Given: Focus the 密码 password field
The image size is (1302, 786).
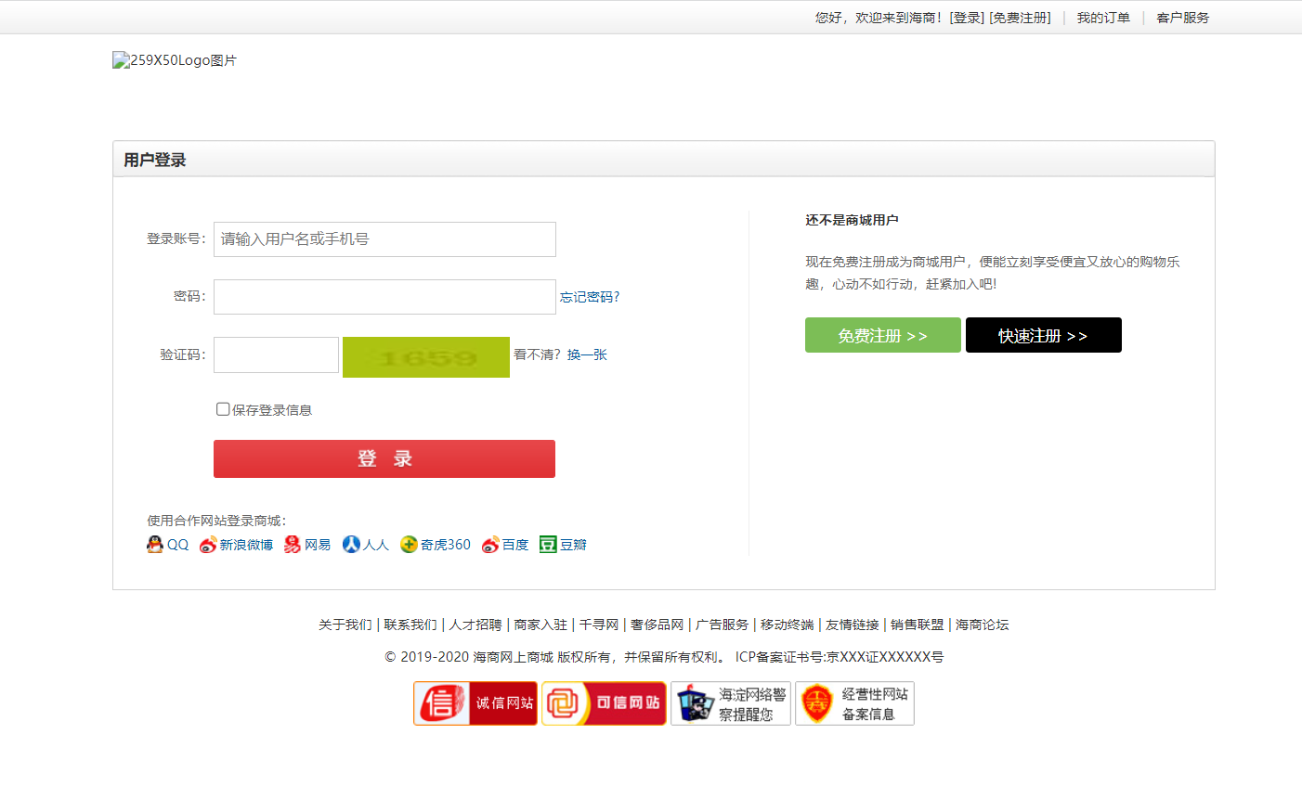Looking at the screenshot, I should tap(384, 297).
